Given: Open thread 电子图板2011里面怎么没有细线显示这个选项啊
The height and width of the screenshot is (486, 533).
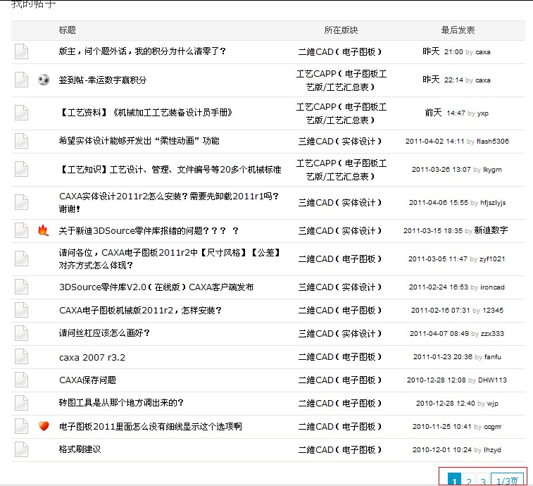Looking at the screenshot, I should [150, 426].
